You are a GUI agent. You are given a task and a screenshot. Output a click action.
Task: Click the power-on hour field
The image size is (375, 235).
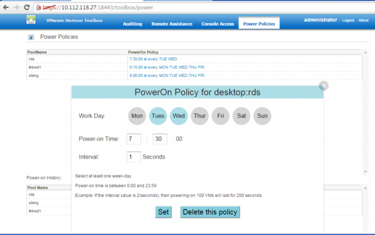point(134,139)
